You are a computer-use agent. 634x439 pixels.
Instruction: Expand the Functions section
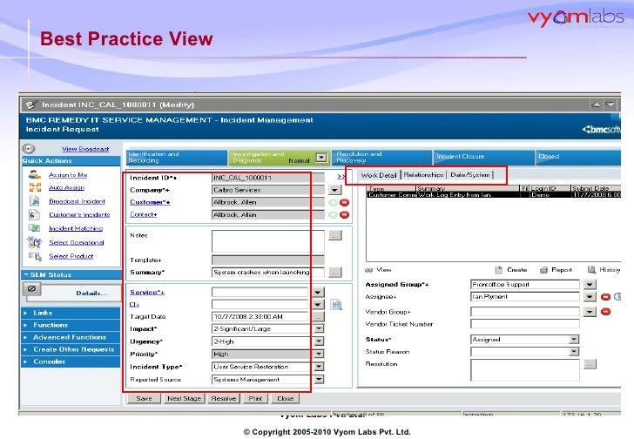[x=71, y=325]
